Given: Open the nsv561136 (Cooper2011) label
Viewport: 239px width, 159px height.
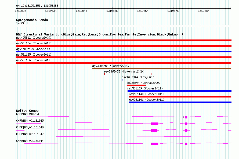Looking at the screenshot, I should point(34,60).
